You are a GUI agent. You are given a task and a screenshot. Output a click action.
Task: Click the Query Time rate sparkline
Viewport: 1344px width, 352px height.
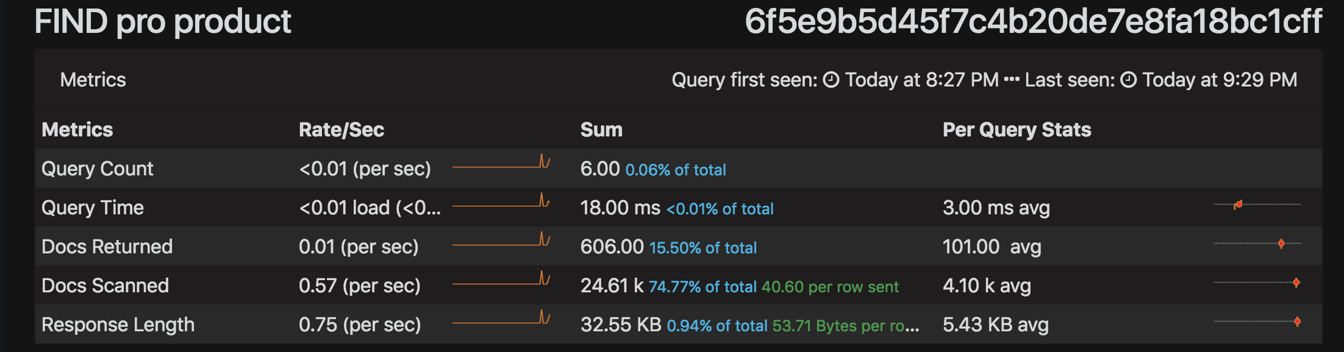[x=501, y=202]
